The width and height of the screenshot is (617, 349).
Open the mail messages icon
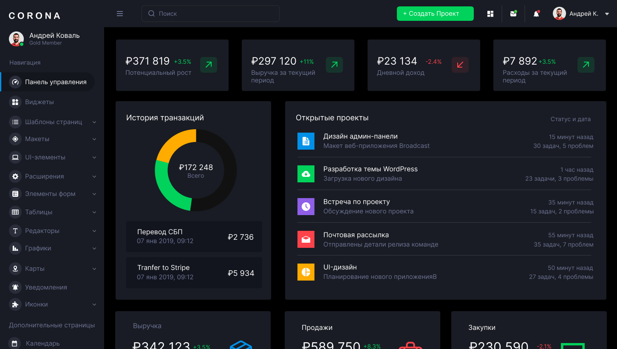[x=513, y=14]
